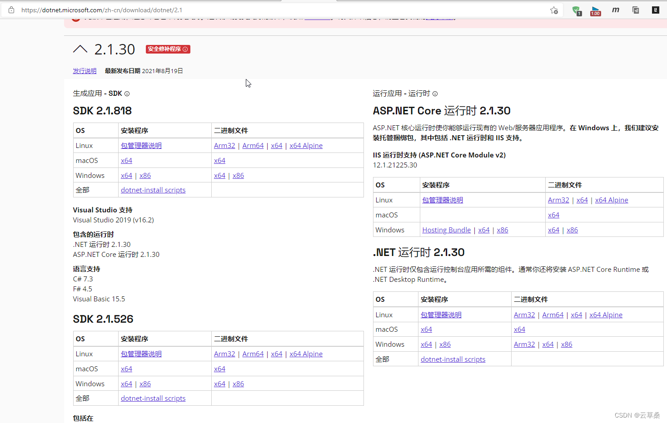Download ASP.NET Core Linux Arm32 binary
This screenshot has height=423, width=667.
(558, 200)
